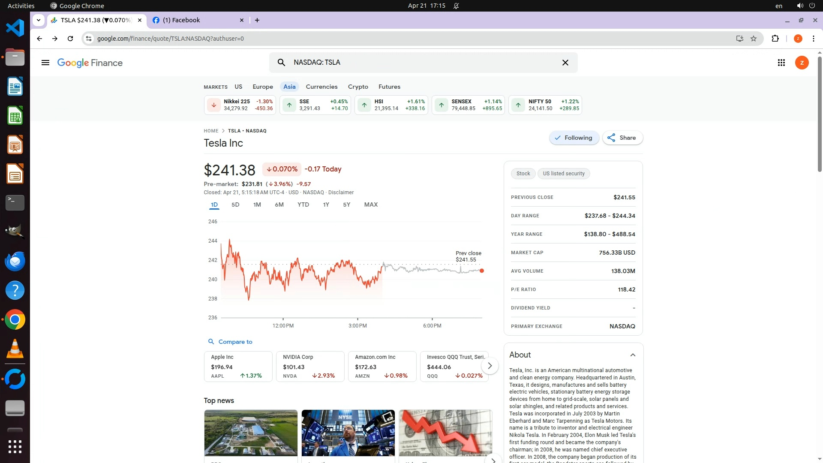
Task: Open the Disclaimer link
Action: 341,192
